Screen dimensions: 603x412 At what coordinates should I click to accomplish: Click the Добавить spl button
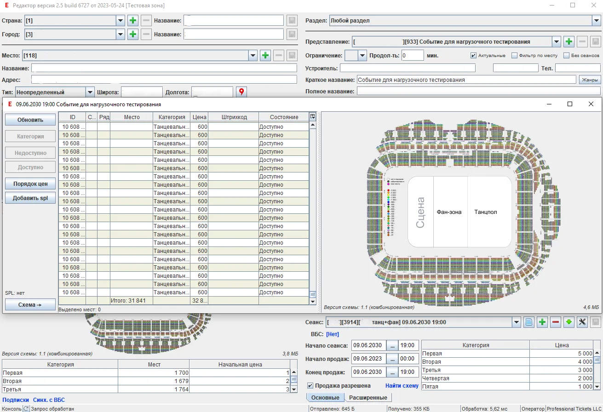(x=30, y=198)
